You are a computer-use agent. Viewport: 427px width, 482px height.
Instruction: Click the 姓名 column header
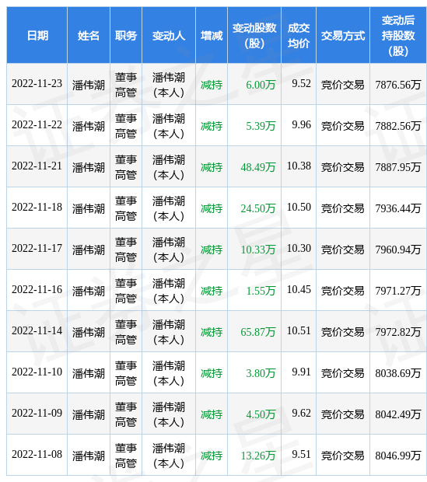click(89, 35)
